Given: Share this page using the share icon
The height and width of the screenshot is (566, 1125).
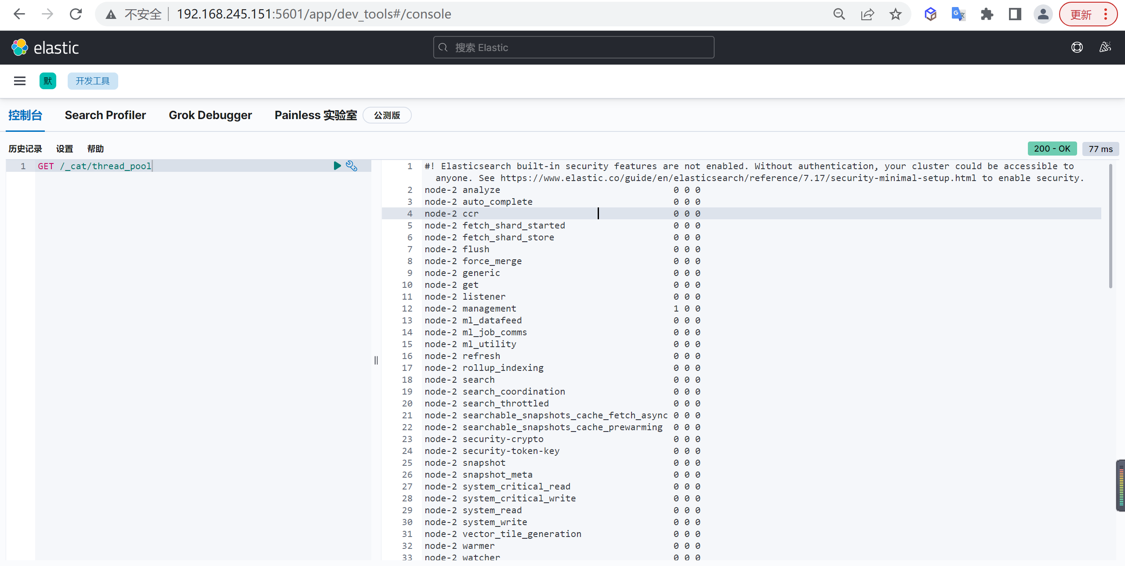Looking at the screenshot, I should tap(867, 14).
